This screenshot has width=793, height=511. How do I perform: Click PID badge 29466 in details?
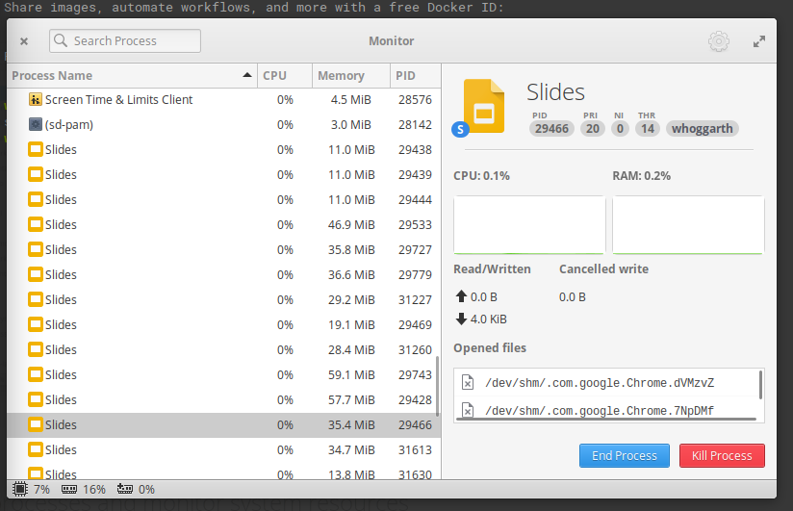coord(551,129)
